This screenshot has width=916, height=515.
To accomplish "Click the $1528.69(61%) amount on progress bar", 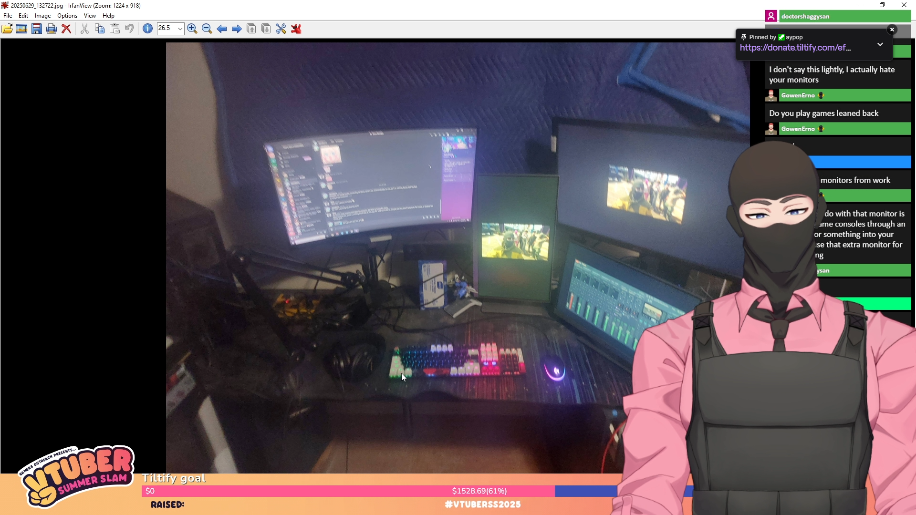I will pos(479,491).
